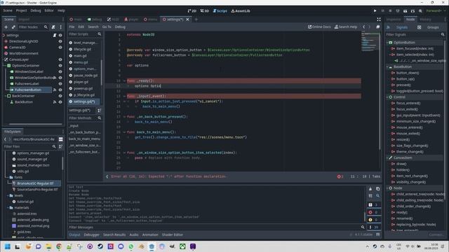Click the attach script icon in the Scene dock toolbar
This screenshot has height=252, width=449.
pyautogui.click(x=53, y=27)
